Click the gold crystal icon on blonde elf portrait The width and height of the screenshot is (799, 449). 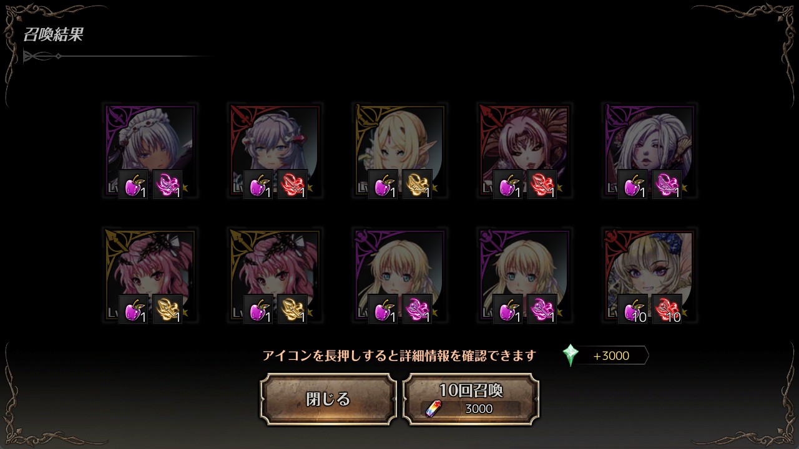point(417,185)
